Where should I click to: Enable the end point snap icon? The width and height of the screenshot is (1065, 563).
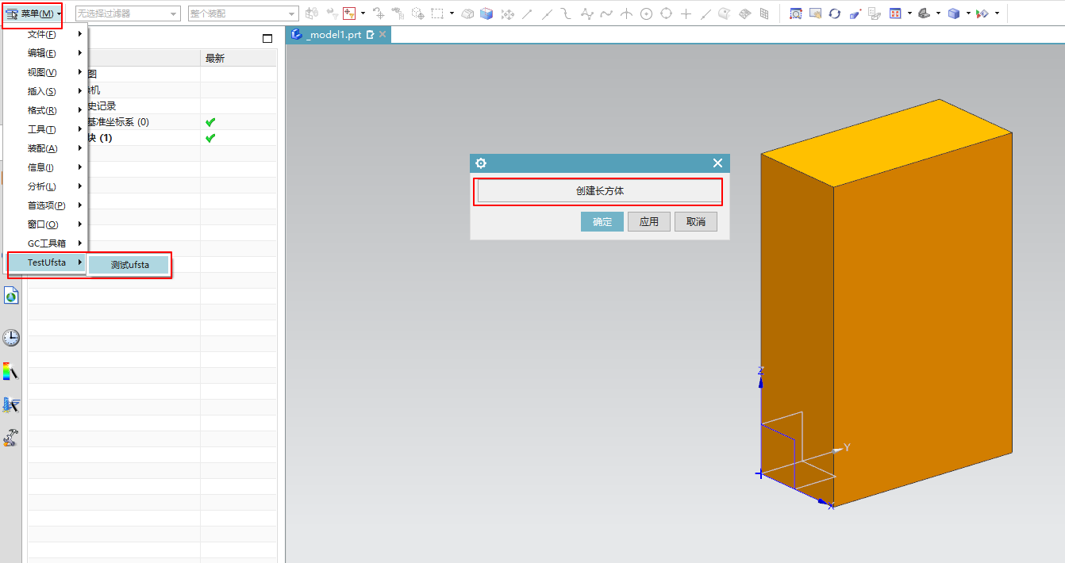click(x=527, y=13)
